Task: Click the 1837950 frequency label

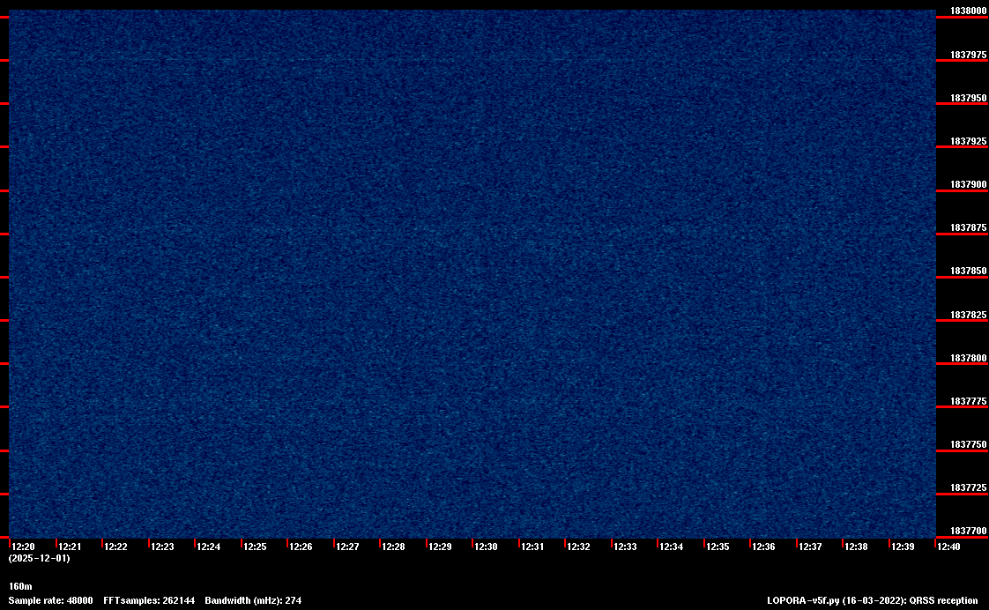Action: [x=968, y=99]
